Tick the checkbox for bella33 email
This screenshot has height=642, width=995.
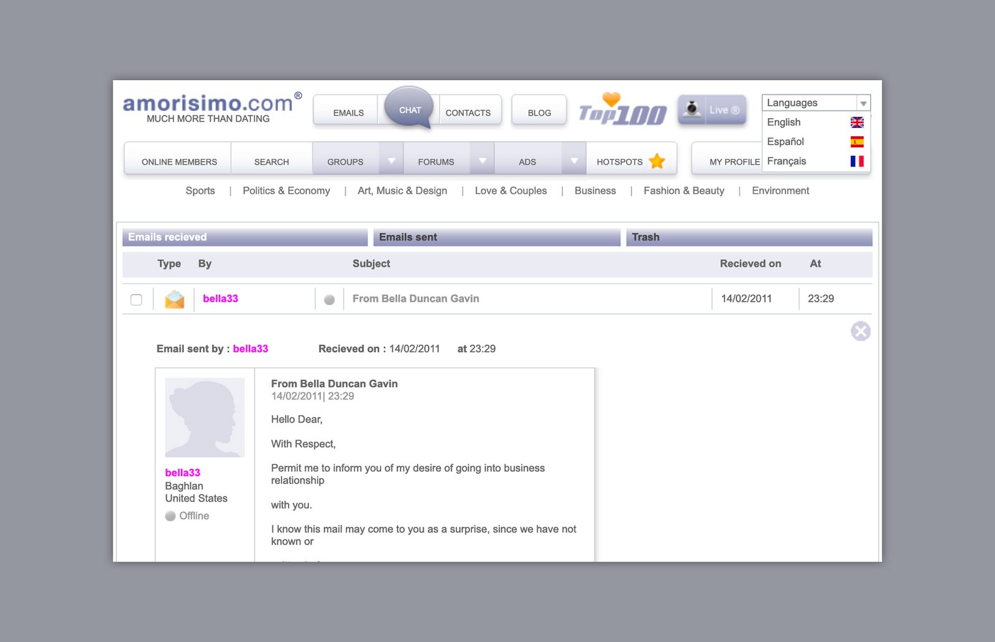(x=136, y=300)
